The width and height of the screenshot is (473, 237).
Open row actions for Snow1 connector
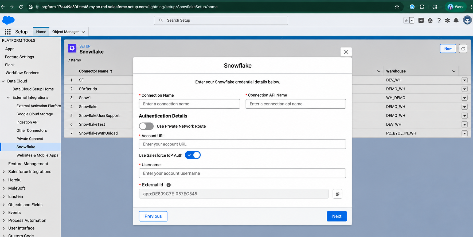click(x=464, y=98)
